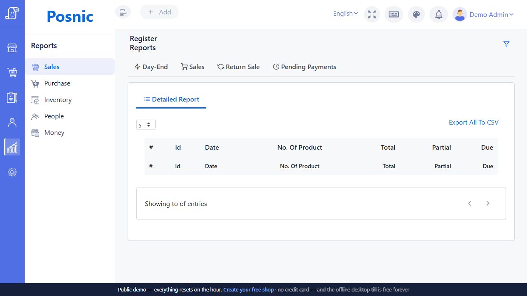Screen dimensions: 527x296
Task: Click the Create your free shop link
Action: click(248, 289)
